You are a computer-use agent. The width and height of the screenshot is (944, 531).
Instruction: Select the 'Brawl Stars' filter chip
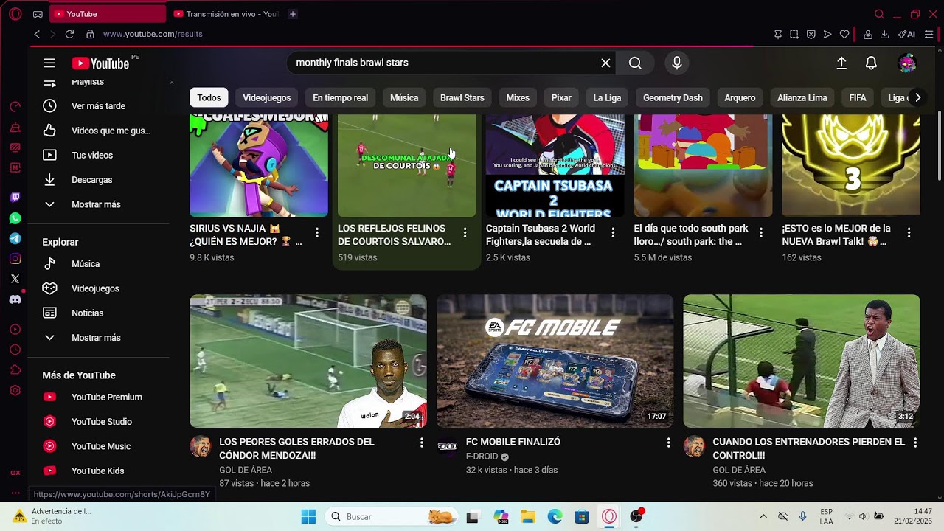tap(462, 97)
